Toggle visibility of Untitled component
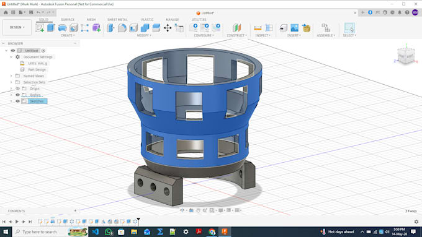This screenshot has width=422, height=237. tap(13, 51)
